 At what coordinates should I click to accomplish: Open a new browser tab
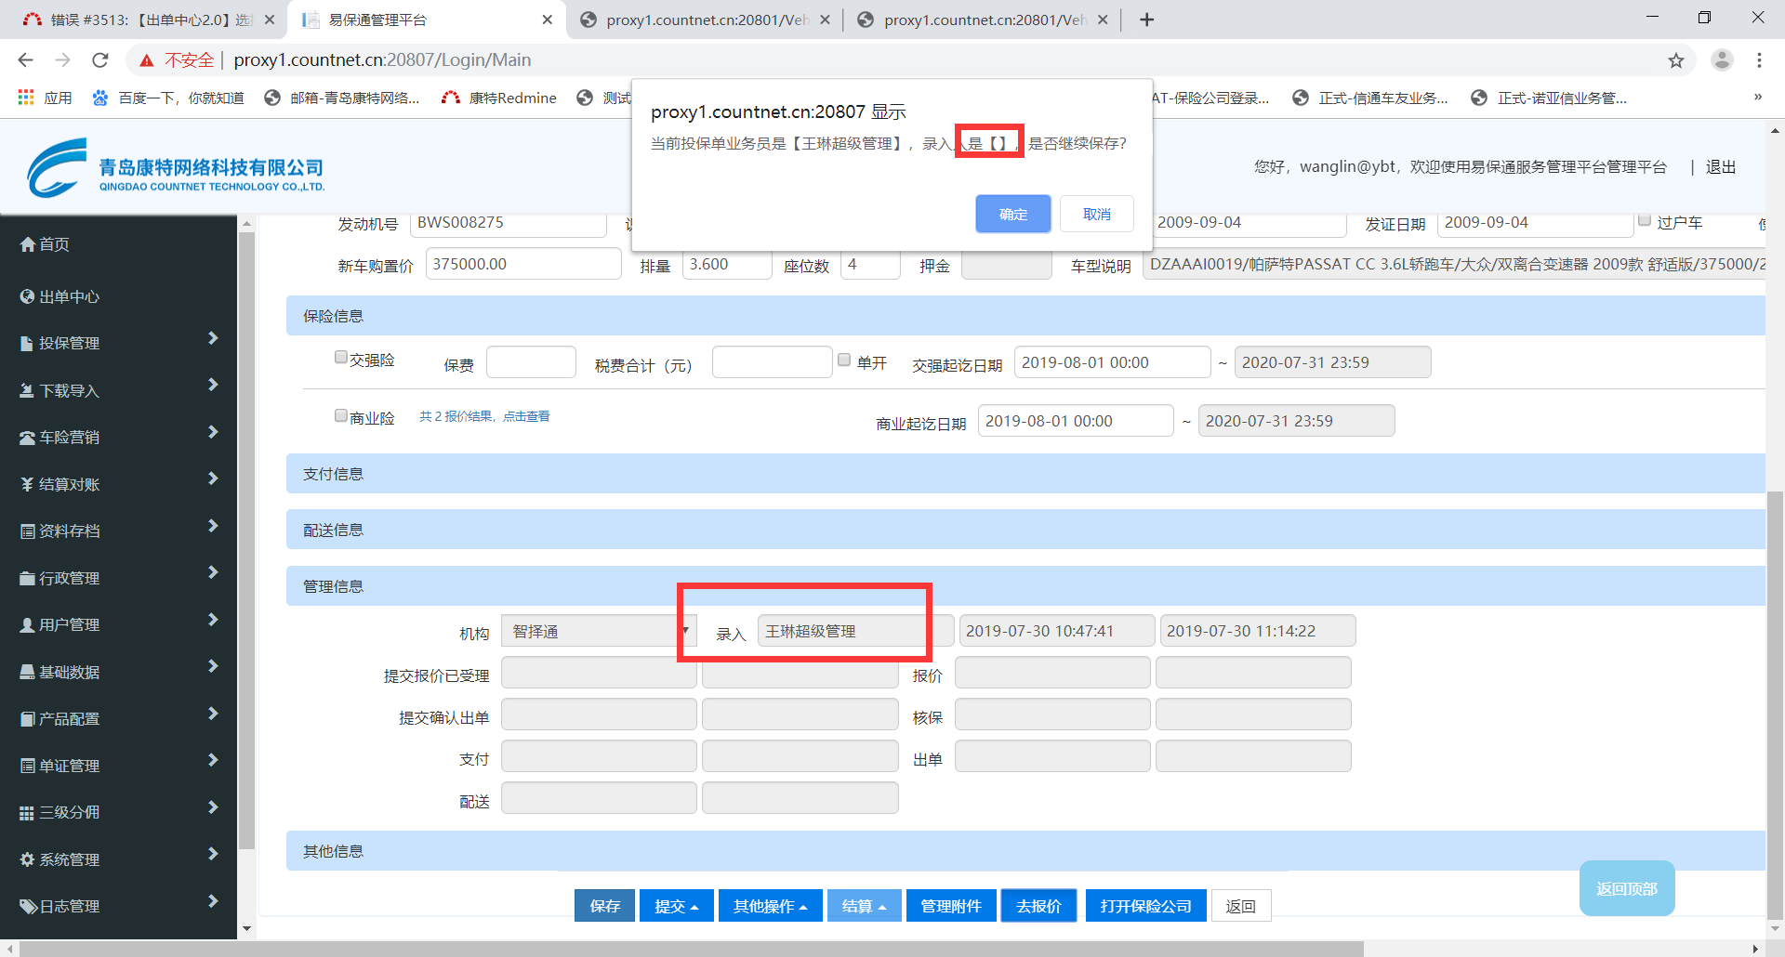click(1146, 20)
